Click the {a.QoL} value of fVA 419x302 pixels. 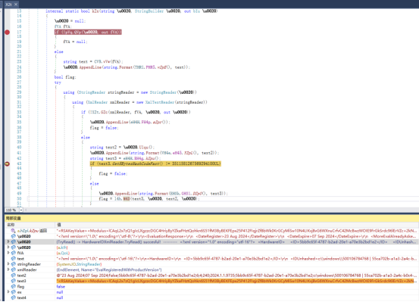tap(63, 253)
